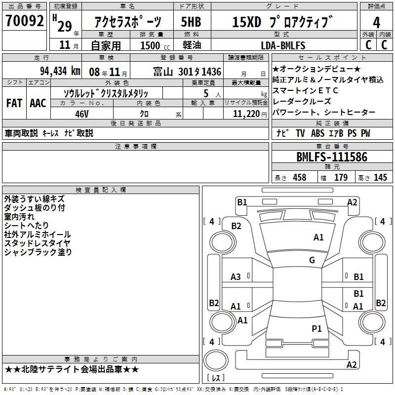Click the lot number 70092
The image size is (395, 395).
(24, 21)
